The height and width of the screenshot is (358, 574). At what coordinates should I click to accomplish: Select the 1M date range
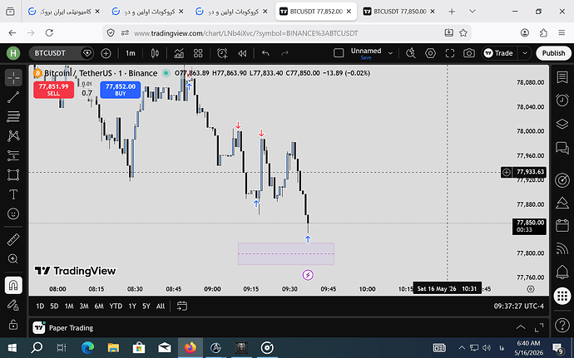click(69, 306)
